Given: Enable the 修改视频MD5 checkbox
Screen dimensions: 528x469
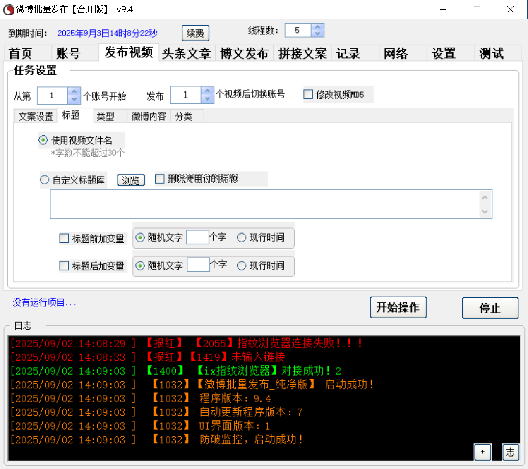Looking at the screenshot, I should click(308, 94).
